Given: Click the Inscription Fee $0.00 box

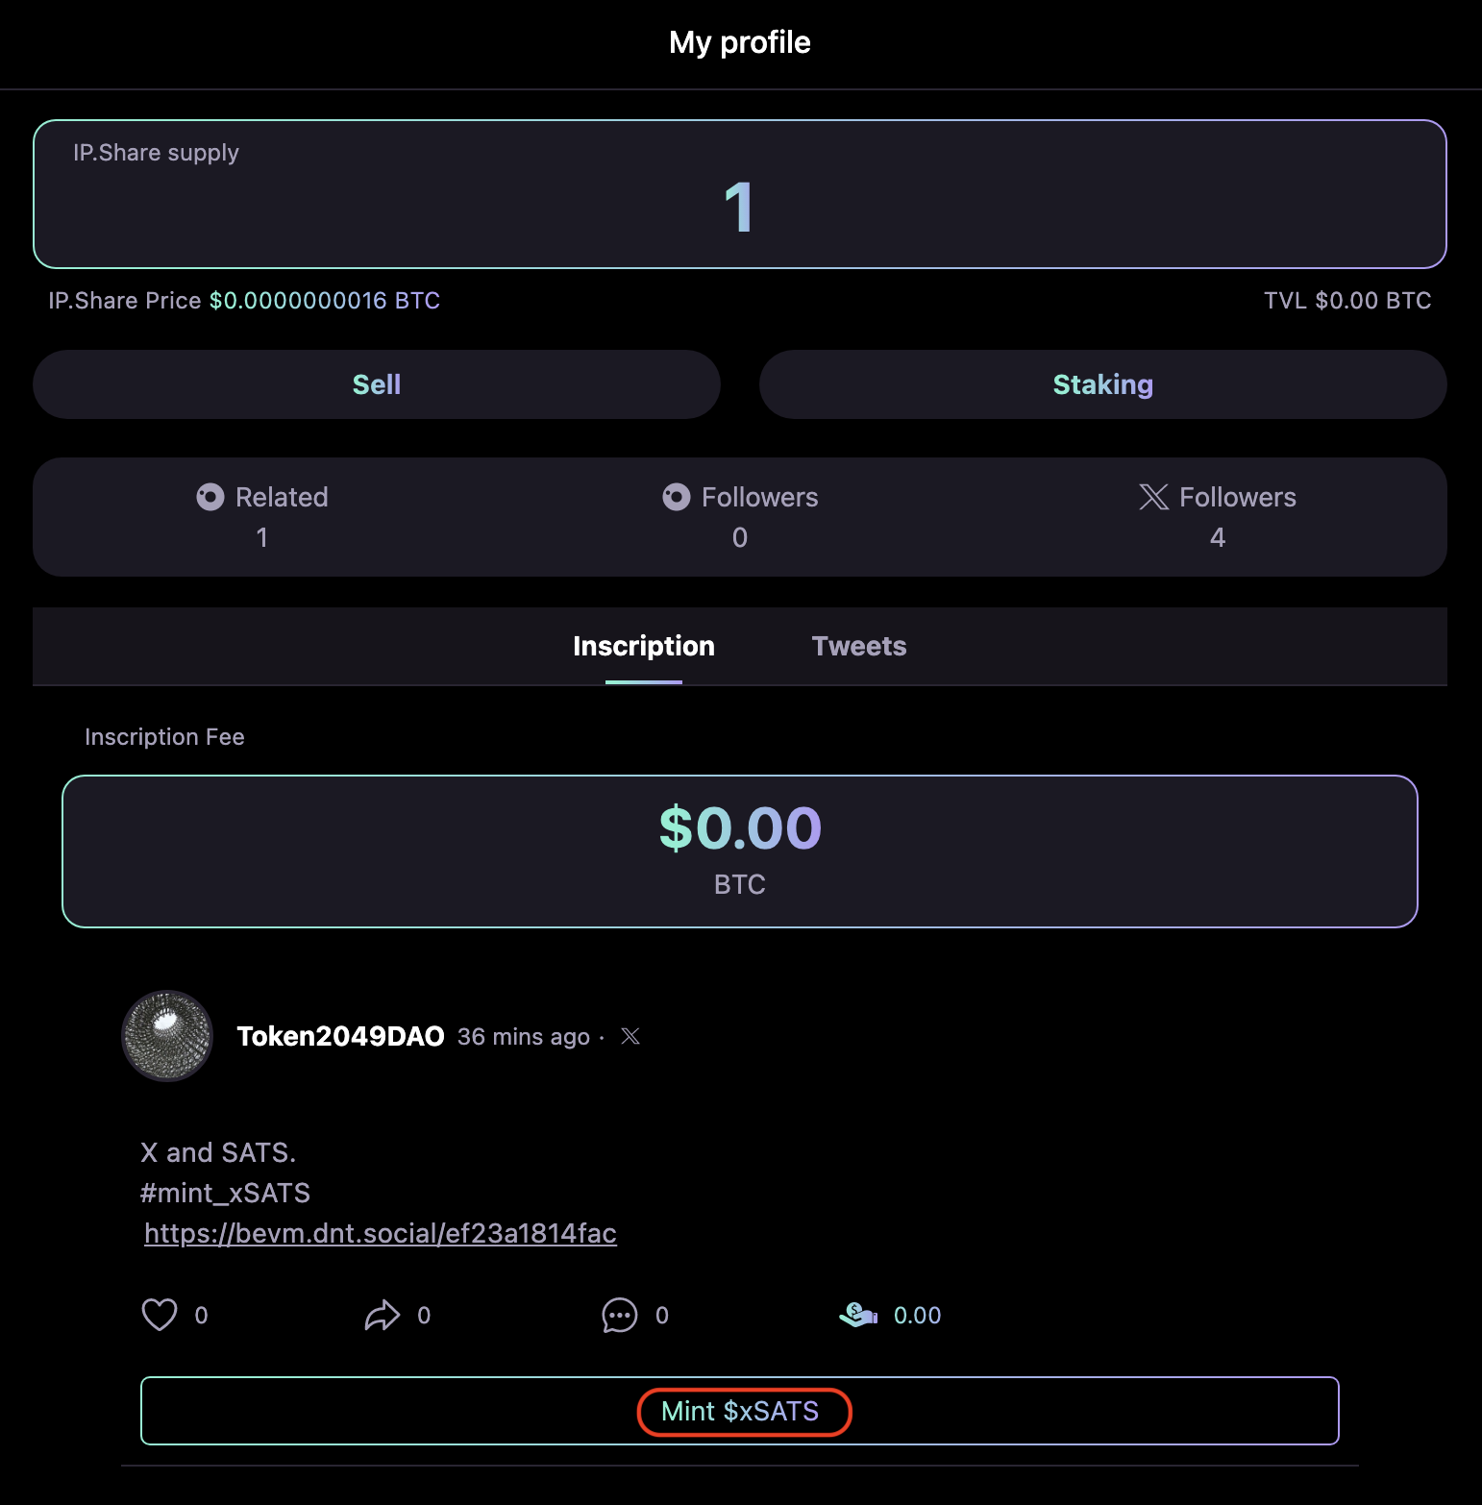Looking at the screenshot, I should [740, 851].
